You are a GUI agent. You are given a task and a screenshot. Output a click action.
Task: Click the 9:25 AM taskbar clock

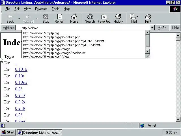point(172,132)
